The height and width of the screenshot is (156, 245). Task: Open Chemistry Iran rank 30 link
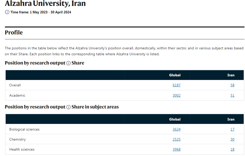coord(232,140)
